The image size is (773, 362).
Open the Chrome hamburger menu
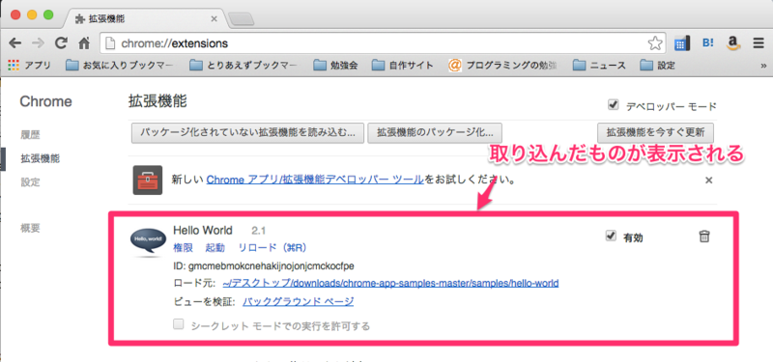759,43
